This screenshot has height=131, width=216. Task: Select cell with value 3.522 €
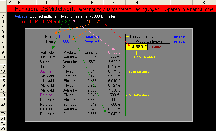click(x=114, y=62)
